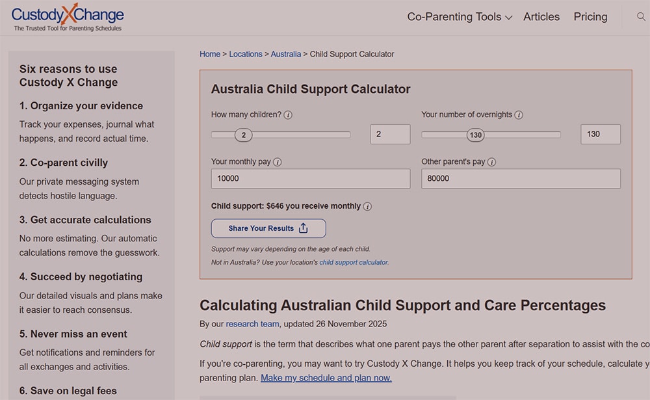Open site search using the magnifier icon

(642, 16)
